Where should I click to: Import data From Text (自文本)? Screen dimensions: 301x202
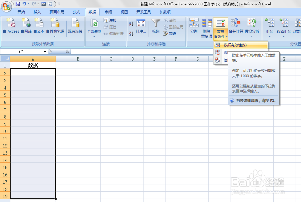click(39, 26)
